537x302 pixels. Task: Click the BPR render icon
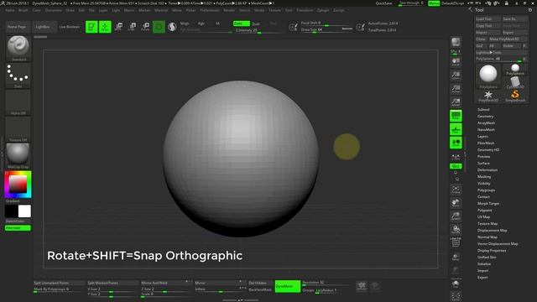click(456, 43)
